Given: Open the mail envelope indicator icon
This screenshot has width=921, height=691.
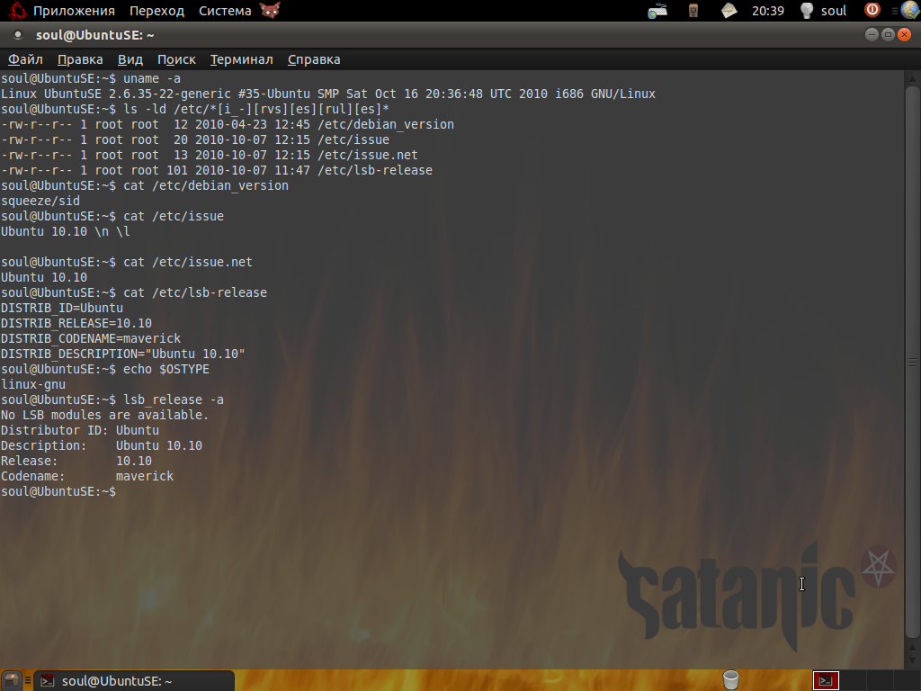Looking at the screenshot, I should (x=729, y=11).
